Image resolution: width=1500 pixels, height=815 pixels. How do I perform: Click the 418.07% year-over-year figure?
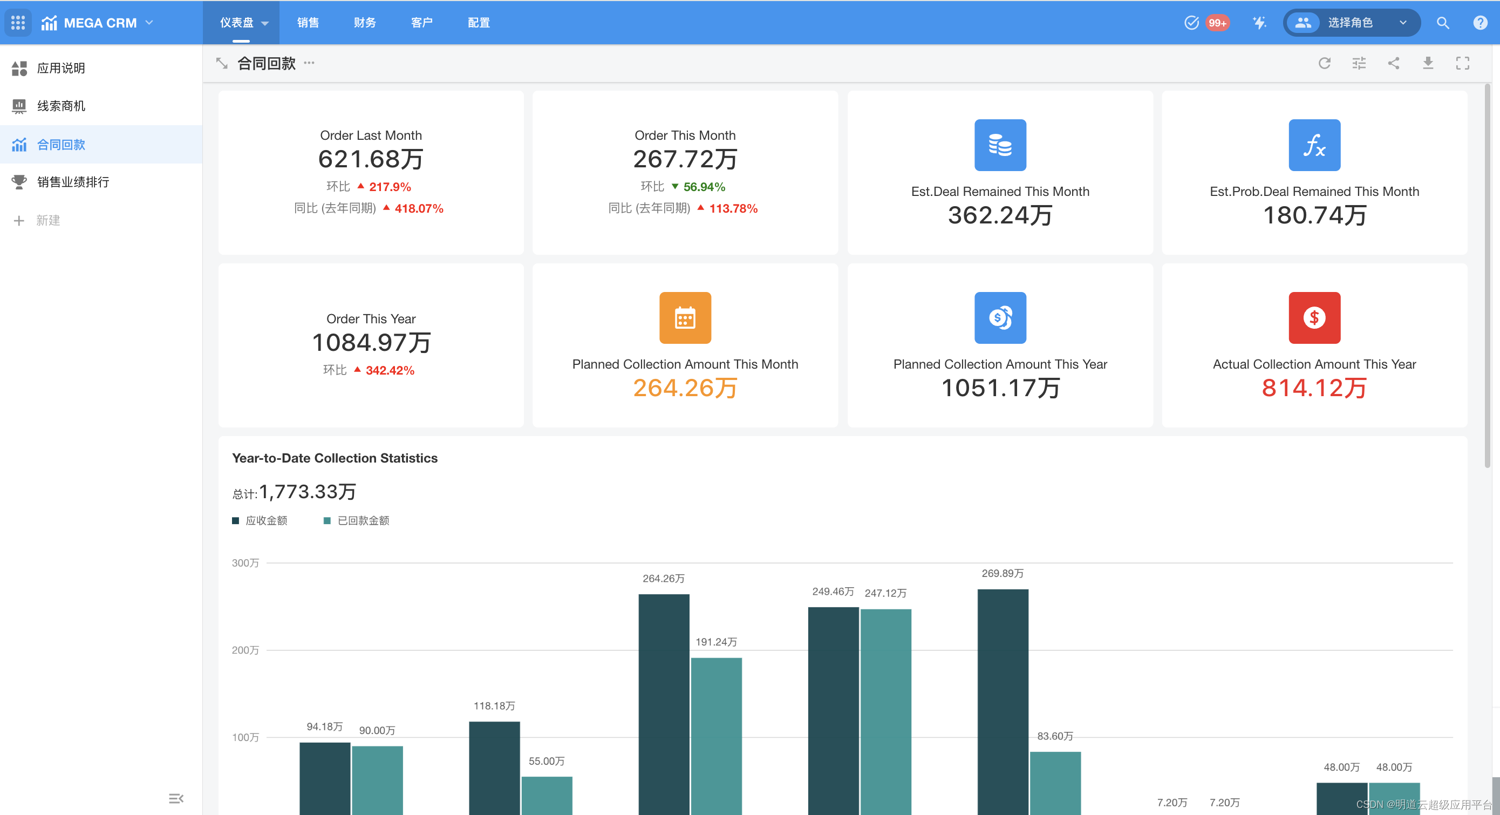419,208
